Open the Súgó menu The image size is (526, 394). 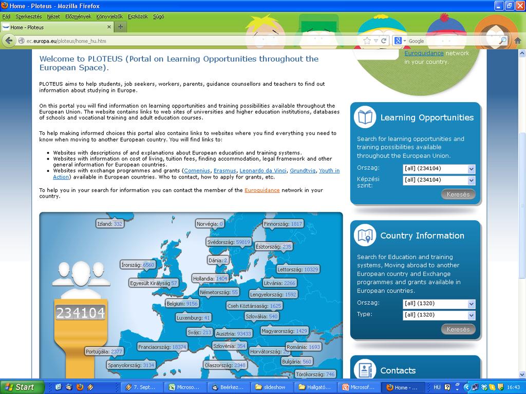[x=158, y=16]
